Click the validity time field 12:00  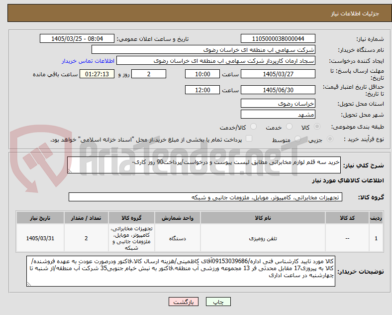coord(202,90)
